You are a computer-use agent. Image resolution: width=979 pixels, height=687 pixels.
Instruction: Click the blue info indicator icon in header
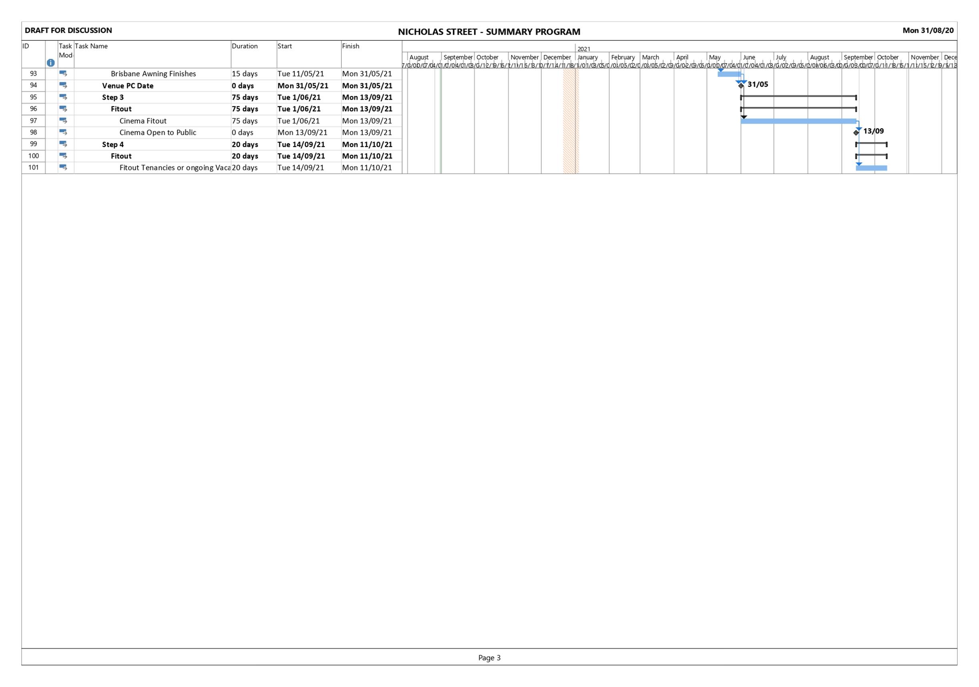click(x=51, y=63)
